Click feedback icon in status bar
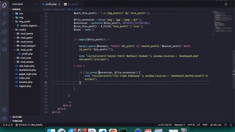Viewport: 235px width, 132px height. (x=225, y=125)
